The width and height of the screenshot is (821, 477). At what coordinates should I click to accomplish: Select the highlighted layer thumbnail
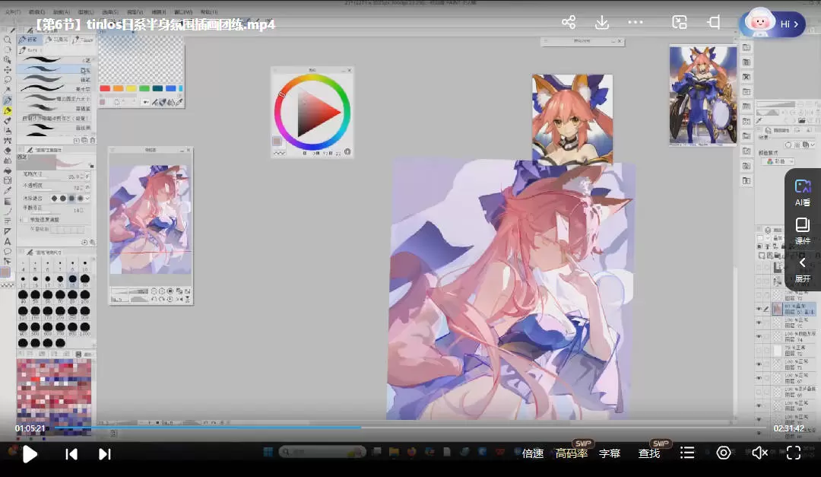pyautogui.click(x=778, y=309)
